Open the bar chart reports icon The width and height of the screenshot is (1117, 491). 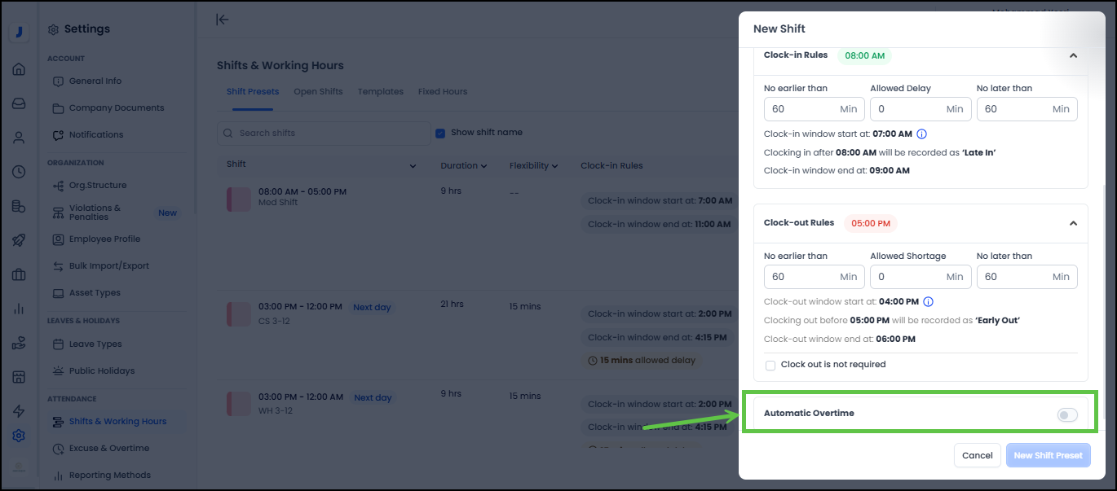pos(18,309)
